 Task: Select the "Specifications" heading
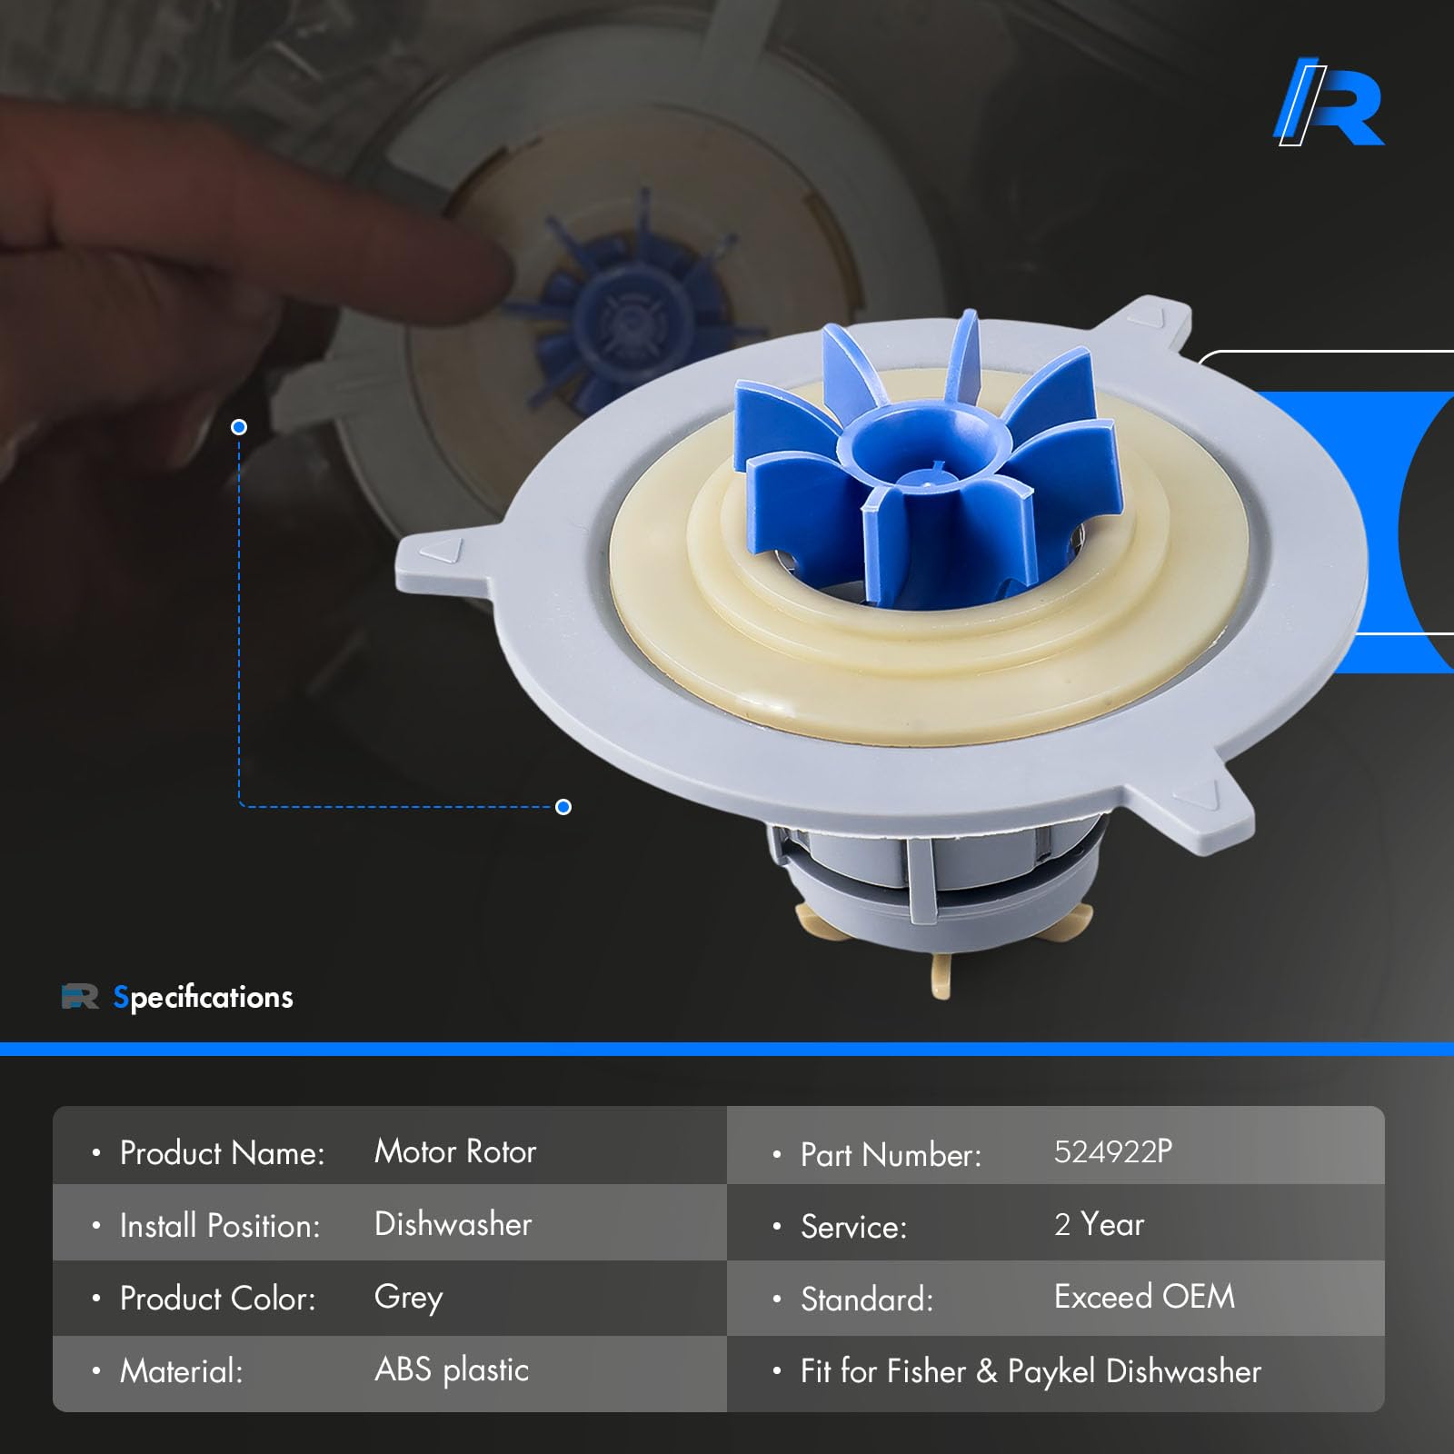pyautogui.click(x=203, y=998)
